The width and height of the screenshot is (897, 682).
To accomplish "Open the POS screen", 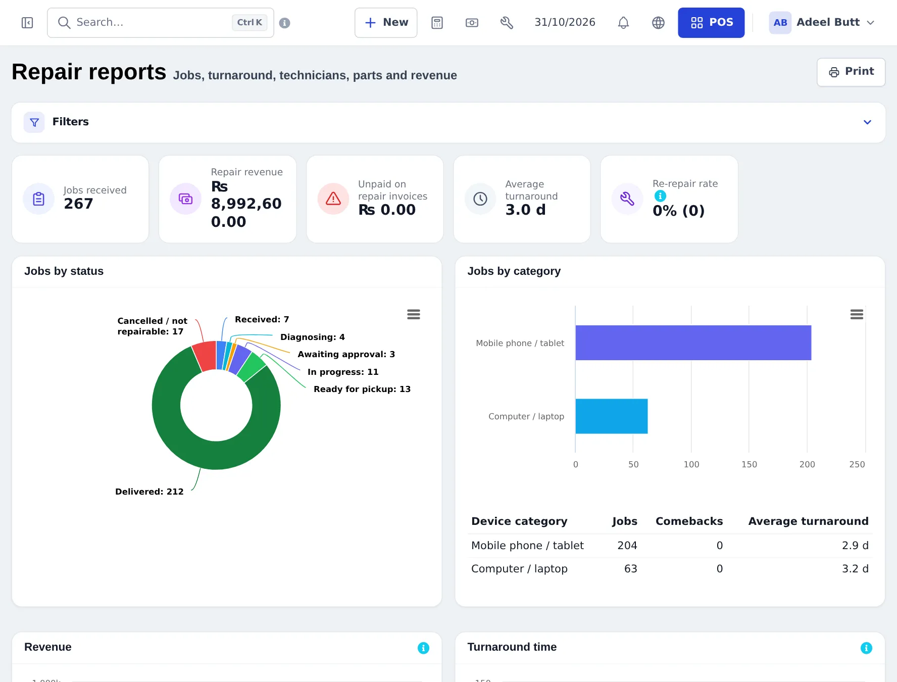I will click(711, 23).
